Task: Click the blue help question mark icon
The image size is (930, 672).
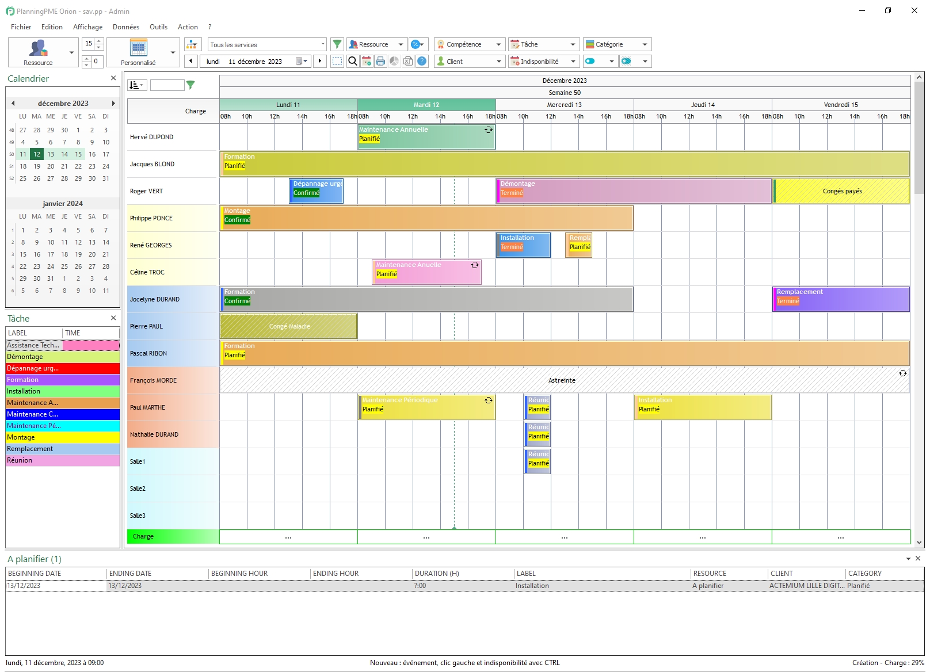Action: point(422,61)
